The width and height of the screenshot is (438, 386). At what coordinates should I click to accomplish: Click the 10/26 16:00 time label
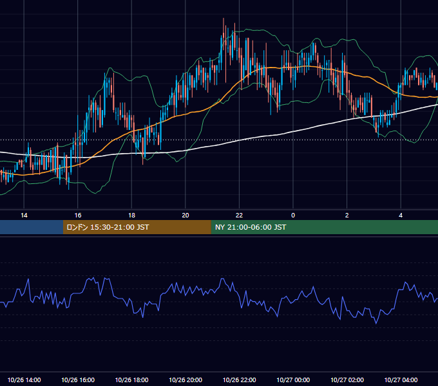point(78,380)
